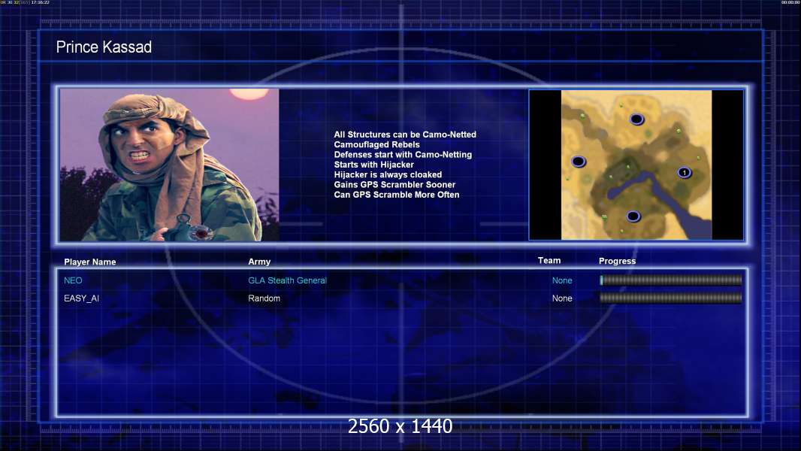Click the Team column header

tap(549, 261)
